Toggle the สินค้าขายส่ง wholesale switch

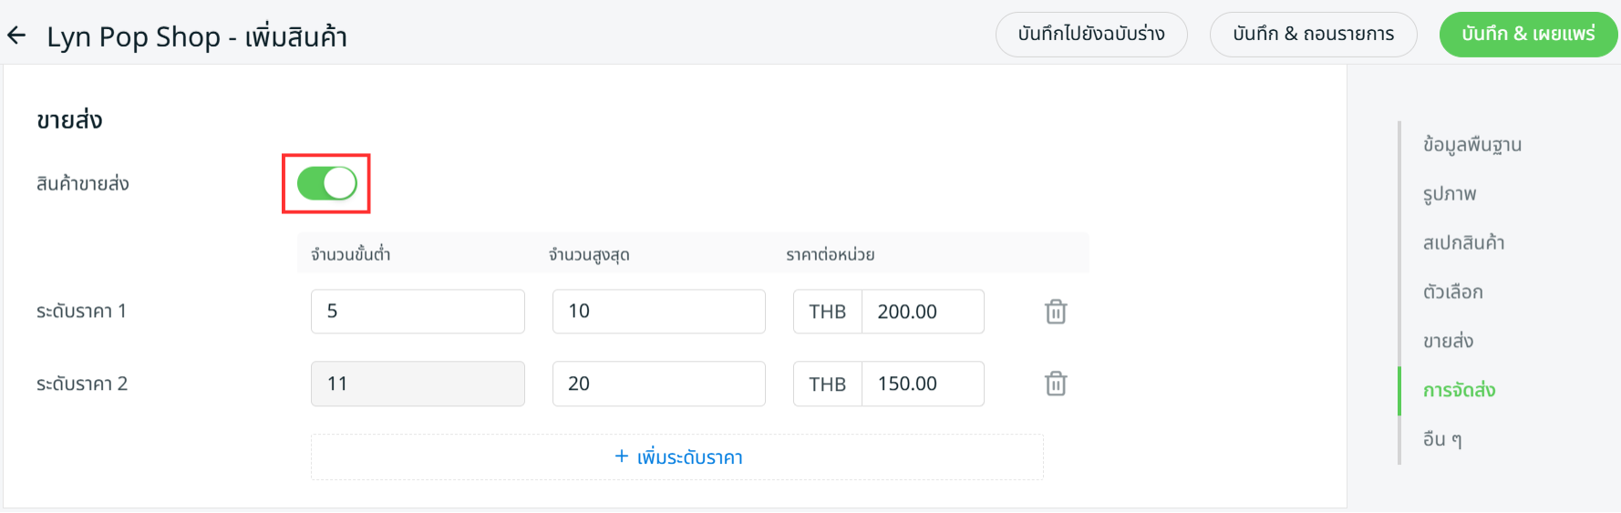click(326, 183)
